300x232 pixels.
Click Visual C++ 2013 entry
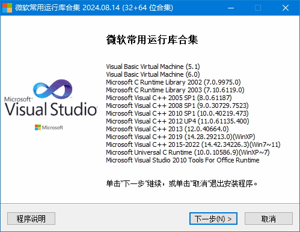[x=167, y=129]
